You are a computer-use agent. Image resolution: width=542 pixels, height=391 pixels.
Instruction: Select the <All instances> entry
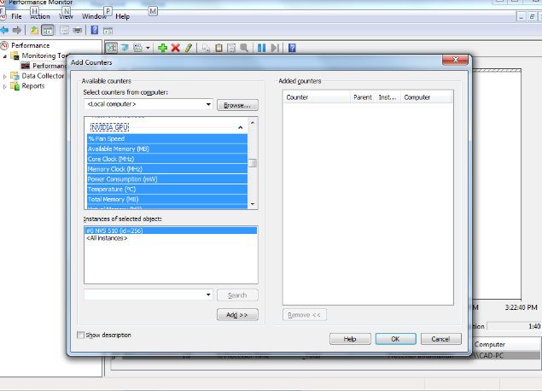108,238
